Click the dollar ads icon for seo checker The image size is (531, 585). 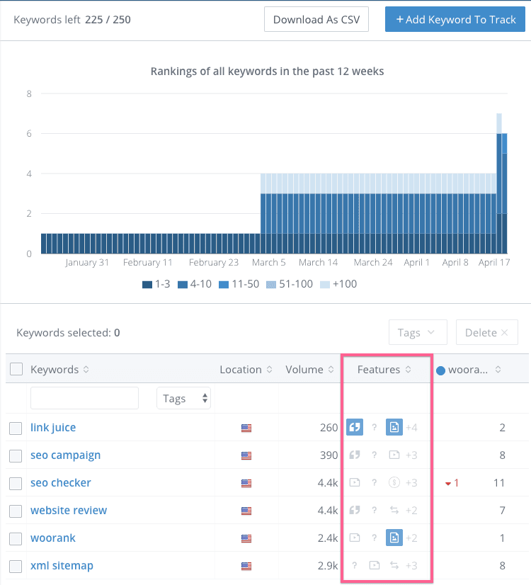pyautogui.click(x=394, y=482)
